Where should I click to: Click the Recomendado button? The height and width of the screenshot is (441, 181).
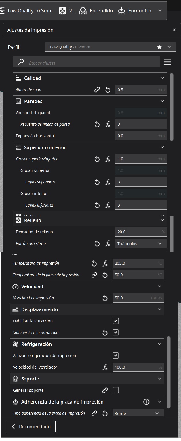[30, 427]
